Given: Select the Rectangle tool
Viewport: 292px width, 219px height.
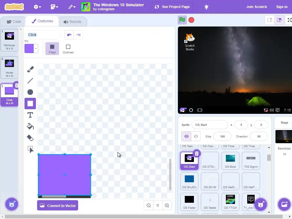Looking at the screenshot, I should (30, 104).
